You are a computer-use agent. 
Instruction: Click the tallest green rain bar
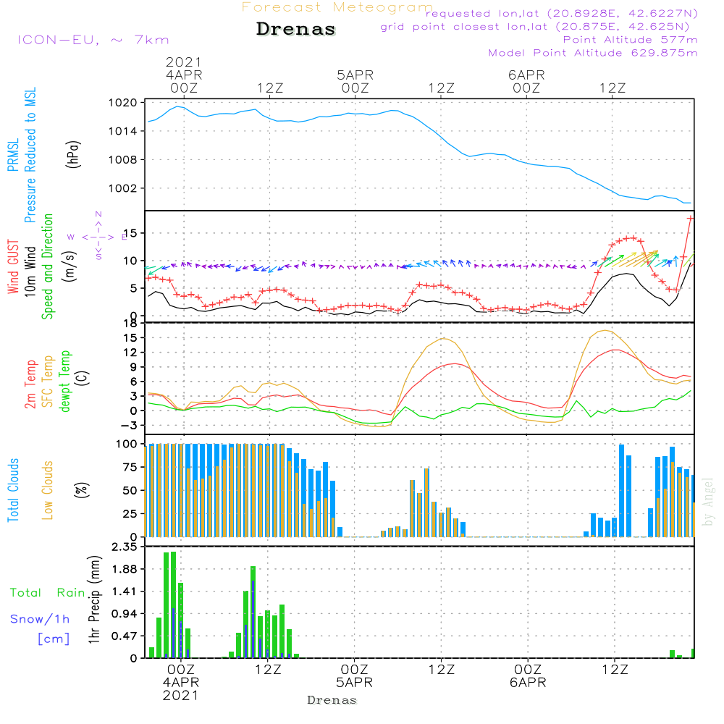(173, 605)
